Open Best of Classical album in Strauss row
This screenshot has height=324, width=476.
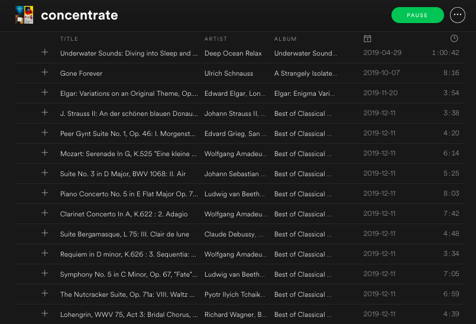pos(303,114)
